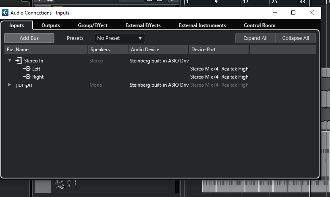This screenshot has height=197, width=330.
Task: Click the Bus Name column header
Action: click(x=46, y=50)
